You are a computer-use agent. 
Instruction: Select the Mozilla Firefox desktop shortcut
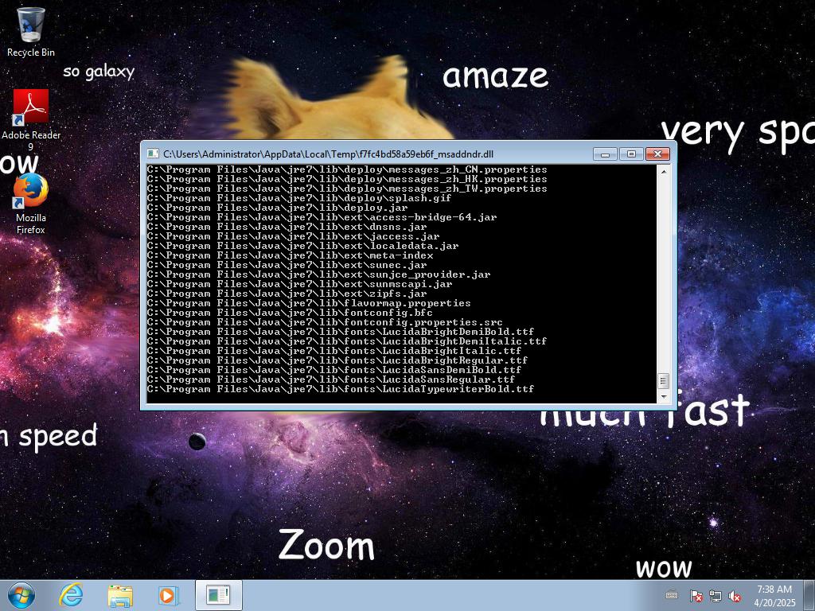coord(31,204)
